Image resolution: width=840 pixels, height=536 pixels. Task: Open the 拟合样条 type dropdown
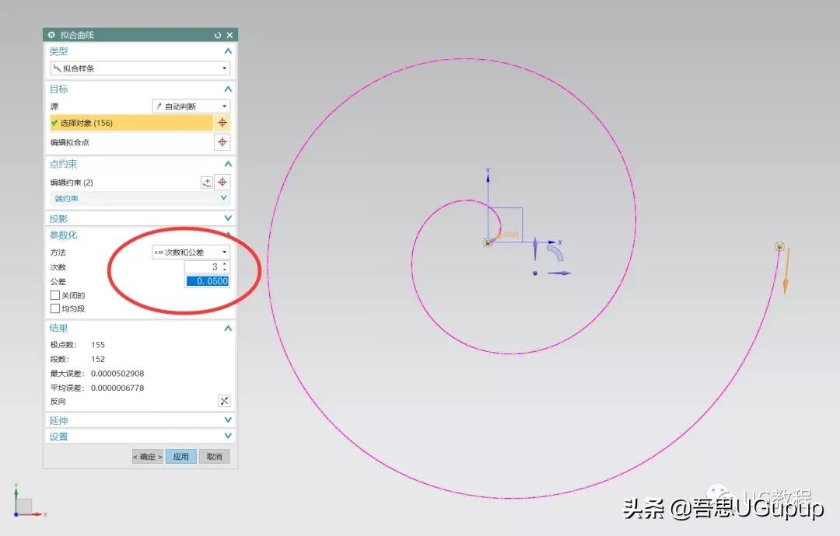coord(140,68)
